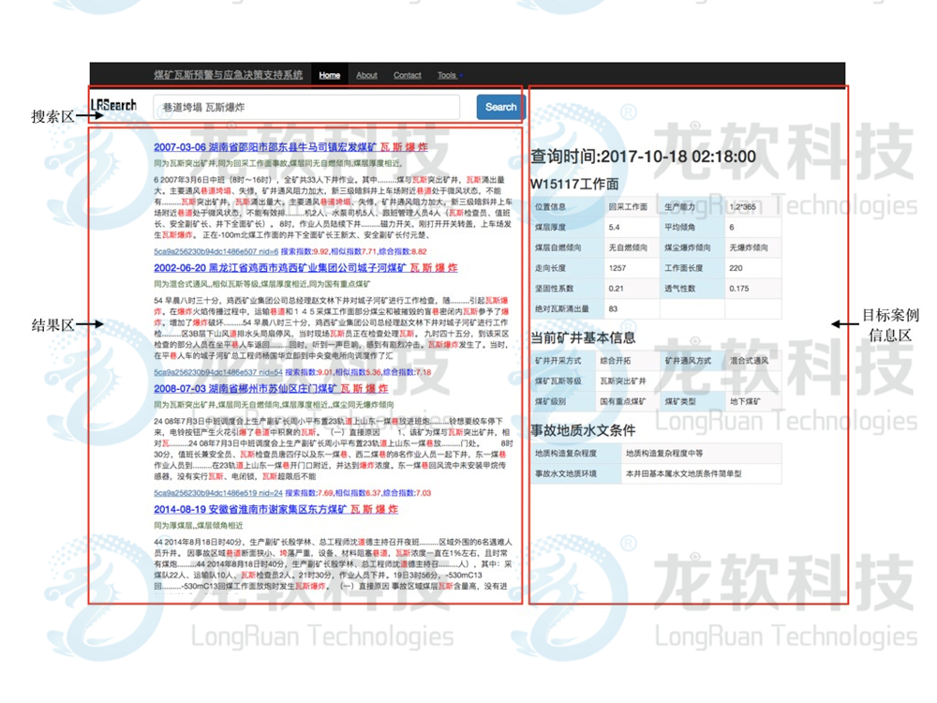Switch to the Home menu item
The height and width of the screenshot is (703, 937).
pyautogui.click(x=329, y=75)
